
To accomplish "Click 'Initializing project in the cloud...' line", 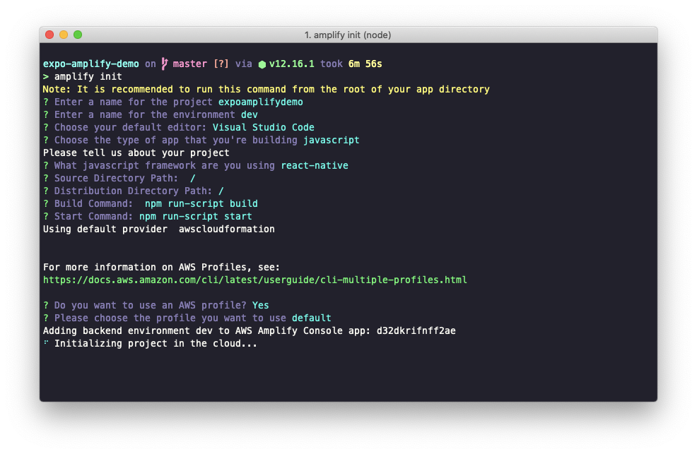I will (156, 343).
